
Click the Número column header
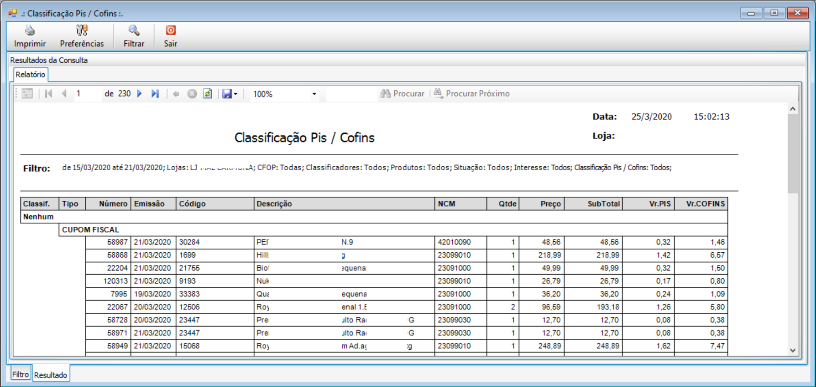click(108, 204)
